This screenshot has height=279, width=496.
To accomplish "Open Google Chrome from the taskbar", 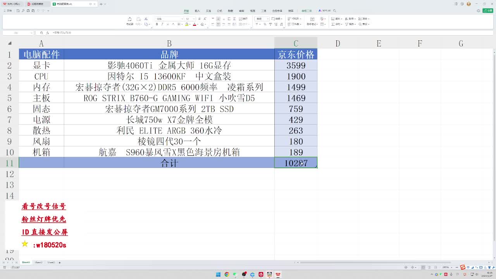I will (227, 274).
